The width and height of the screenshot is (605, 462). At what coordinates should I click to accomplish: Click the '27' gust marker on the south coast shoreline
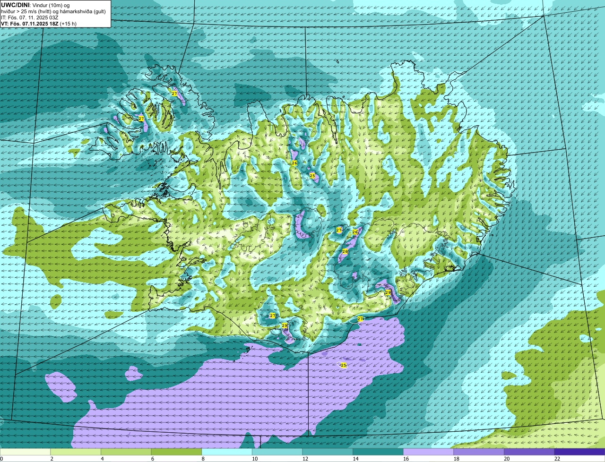360,319
